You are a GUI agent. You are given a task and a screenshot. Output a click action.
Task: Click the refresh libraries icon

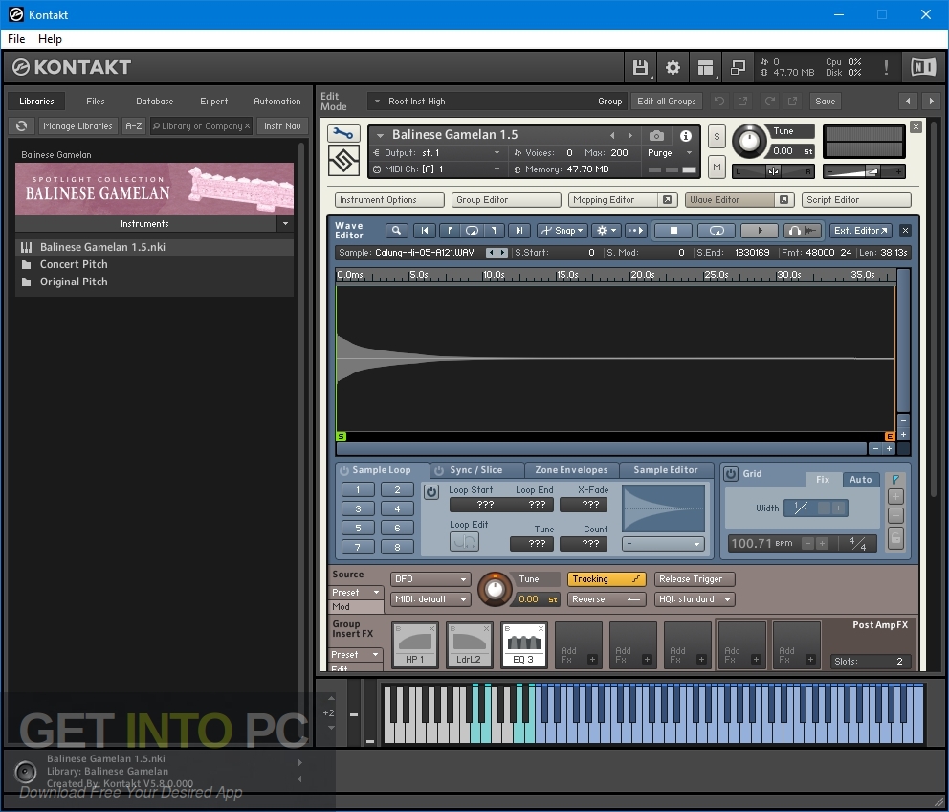[x=22, y=126]
